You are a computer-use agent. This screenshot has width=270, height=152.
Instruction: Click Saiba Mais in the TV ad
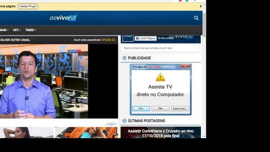[x=180, y=109]
